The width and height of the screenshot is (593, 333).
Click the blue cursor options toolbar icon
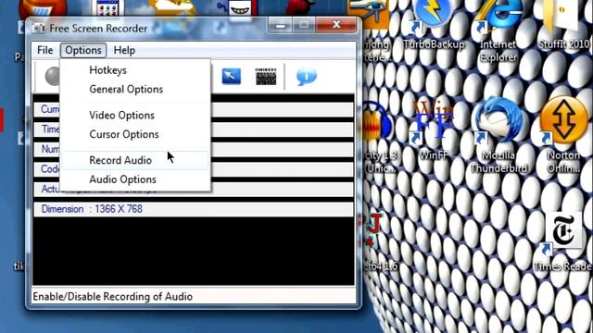231,76
